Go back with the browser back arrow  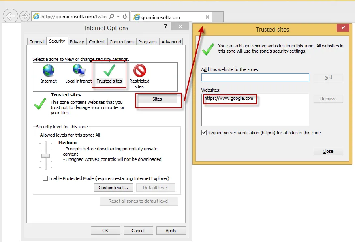coord(11,16)
